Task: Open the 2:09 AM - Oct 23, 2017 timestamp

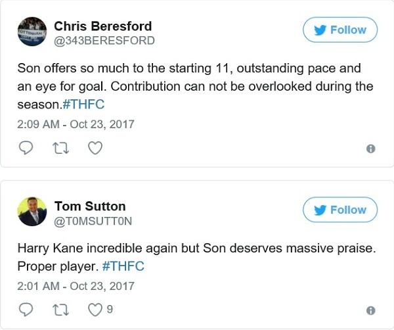Action: coord(76,124)
